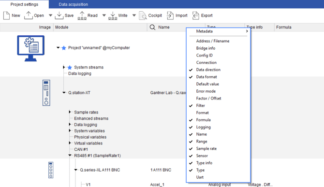Select the Project settings tab
The width and height of the screenshot is (324, 187).
[x=24, y=4]
